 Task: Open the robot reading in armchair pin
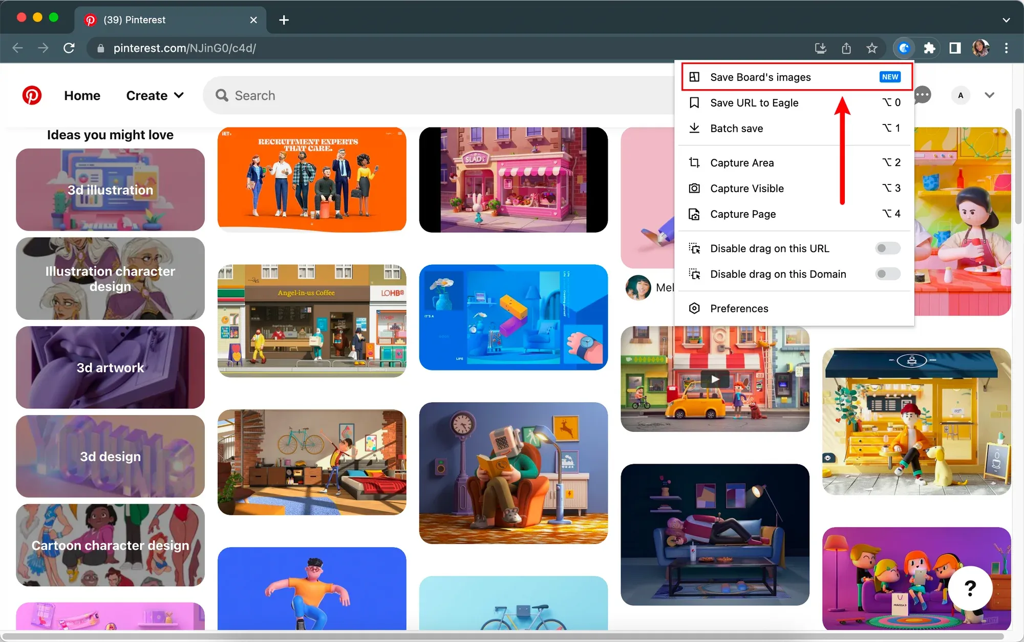click(x=514, y=473)
